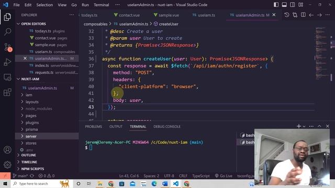
Task: Open the menu bar overflow ellipsis
Action: point(117,5)
